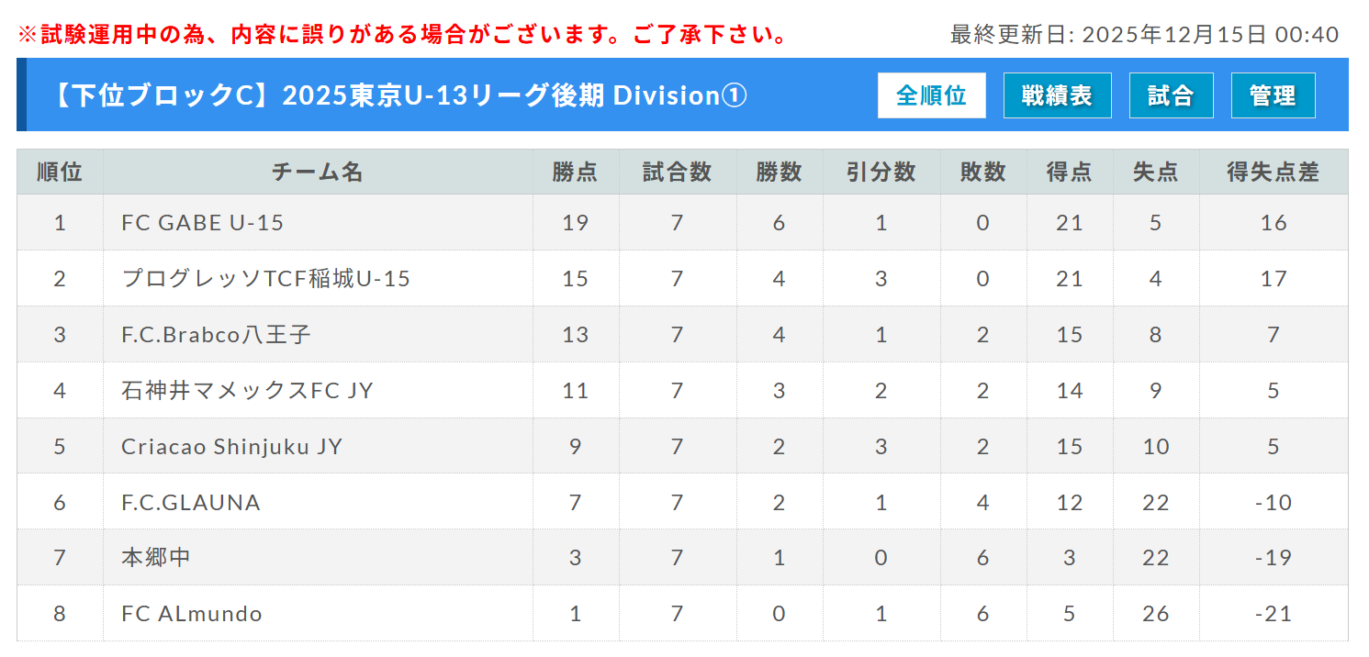Switch to the 戦績表 view
Viewport: 1369px width, 657px height.
click(1057, 95)
